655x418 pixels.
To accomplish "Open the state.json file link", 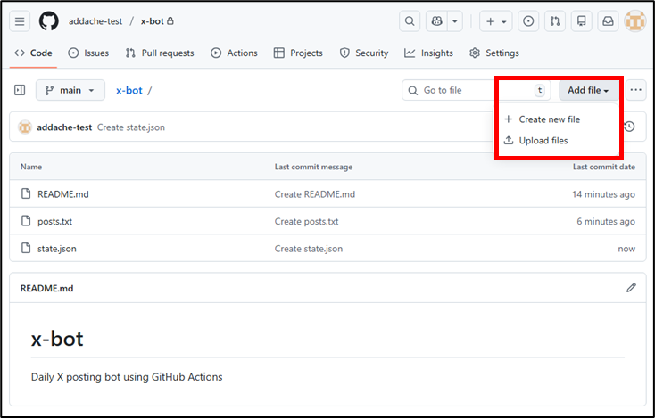I will [x=56, y=249].
